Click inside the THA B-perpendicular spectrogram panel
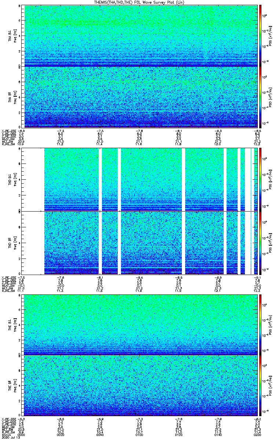 click(x=140, y=35)
